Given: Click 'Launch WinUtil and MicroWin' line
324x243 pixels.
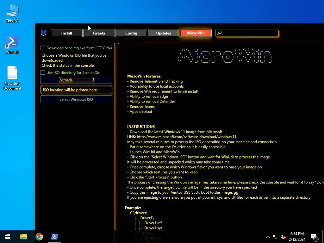Looking at the screenshot, I should pos(153,152).
